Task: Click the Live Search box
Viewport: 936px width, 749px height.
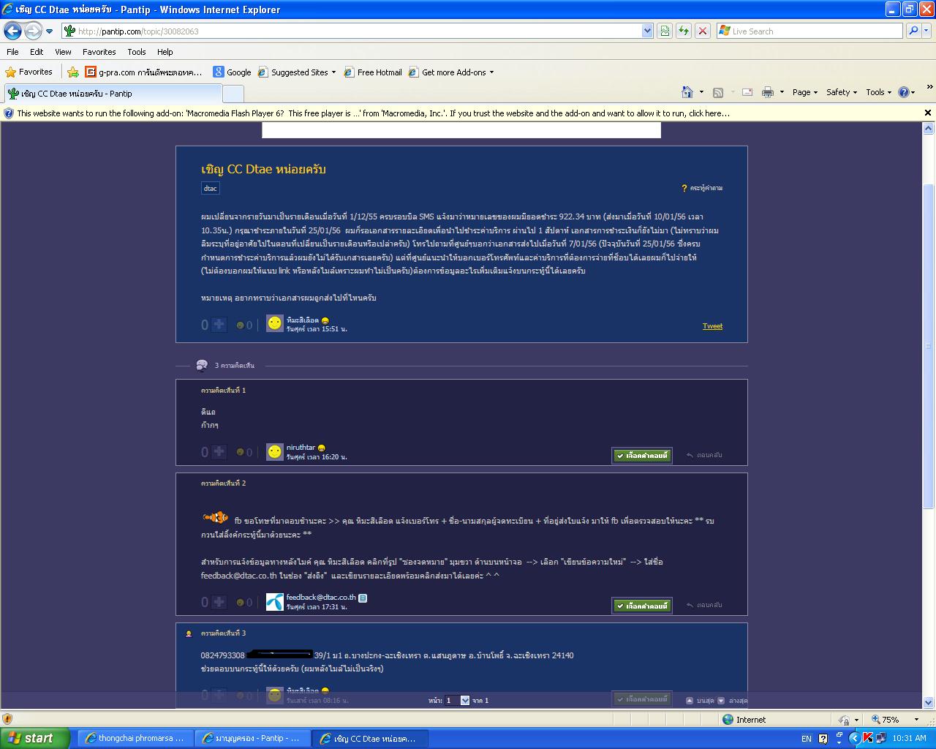Action: pos(809,31)
